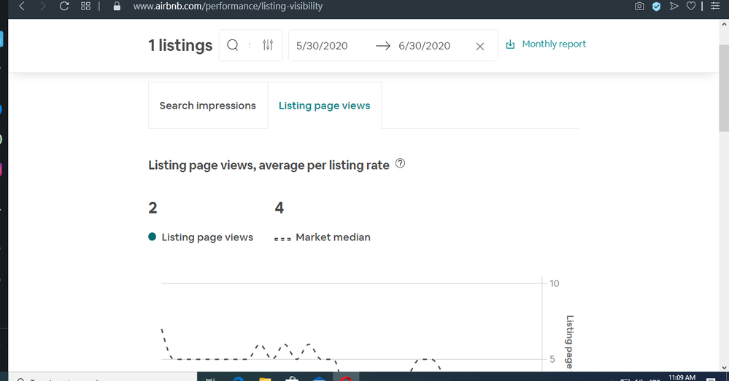Screen dimensions: 729x381
Task: Click the browser back arrow
Action: click(22, 6)
